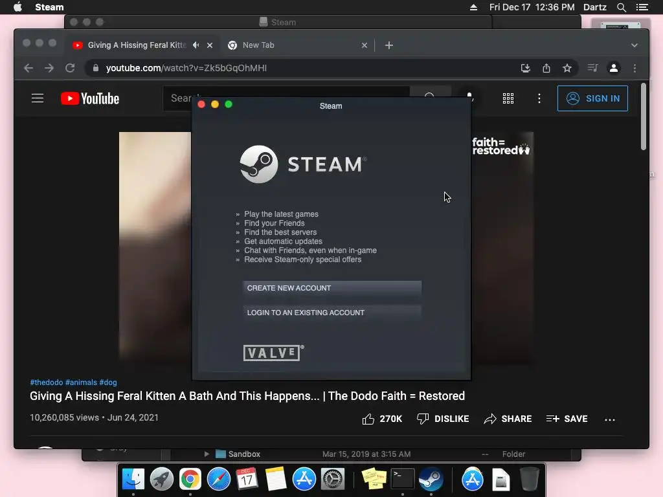Reload the YouTube page
Screen dimensions: 663x497
tap(70, 68)
